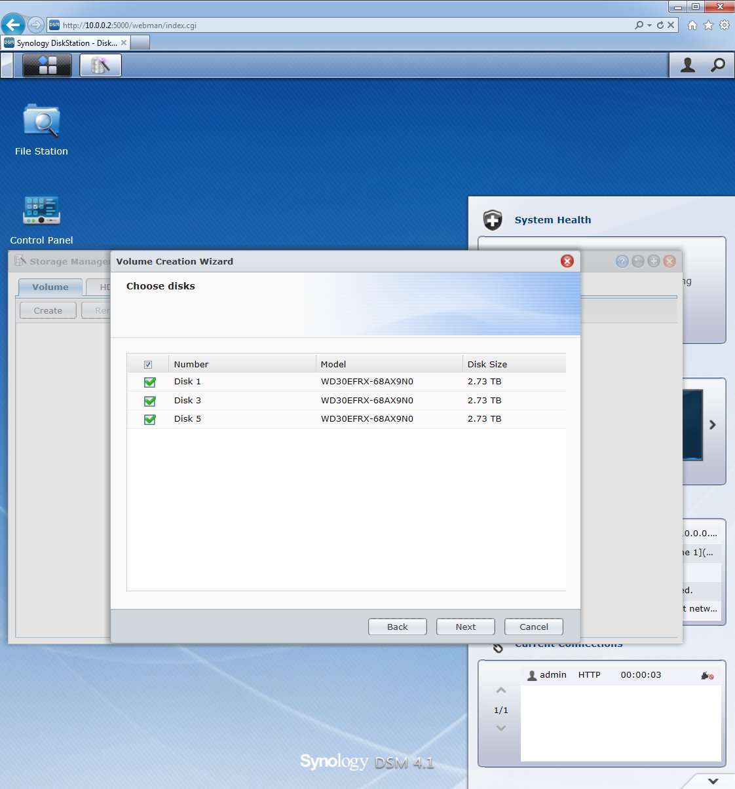Select the Synology DiskStation browser tab
735x789 pixels.
66,43
